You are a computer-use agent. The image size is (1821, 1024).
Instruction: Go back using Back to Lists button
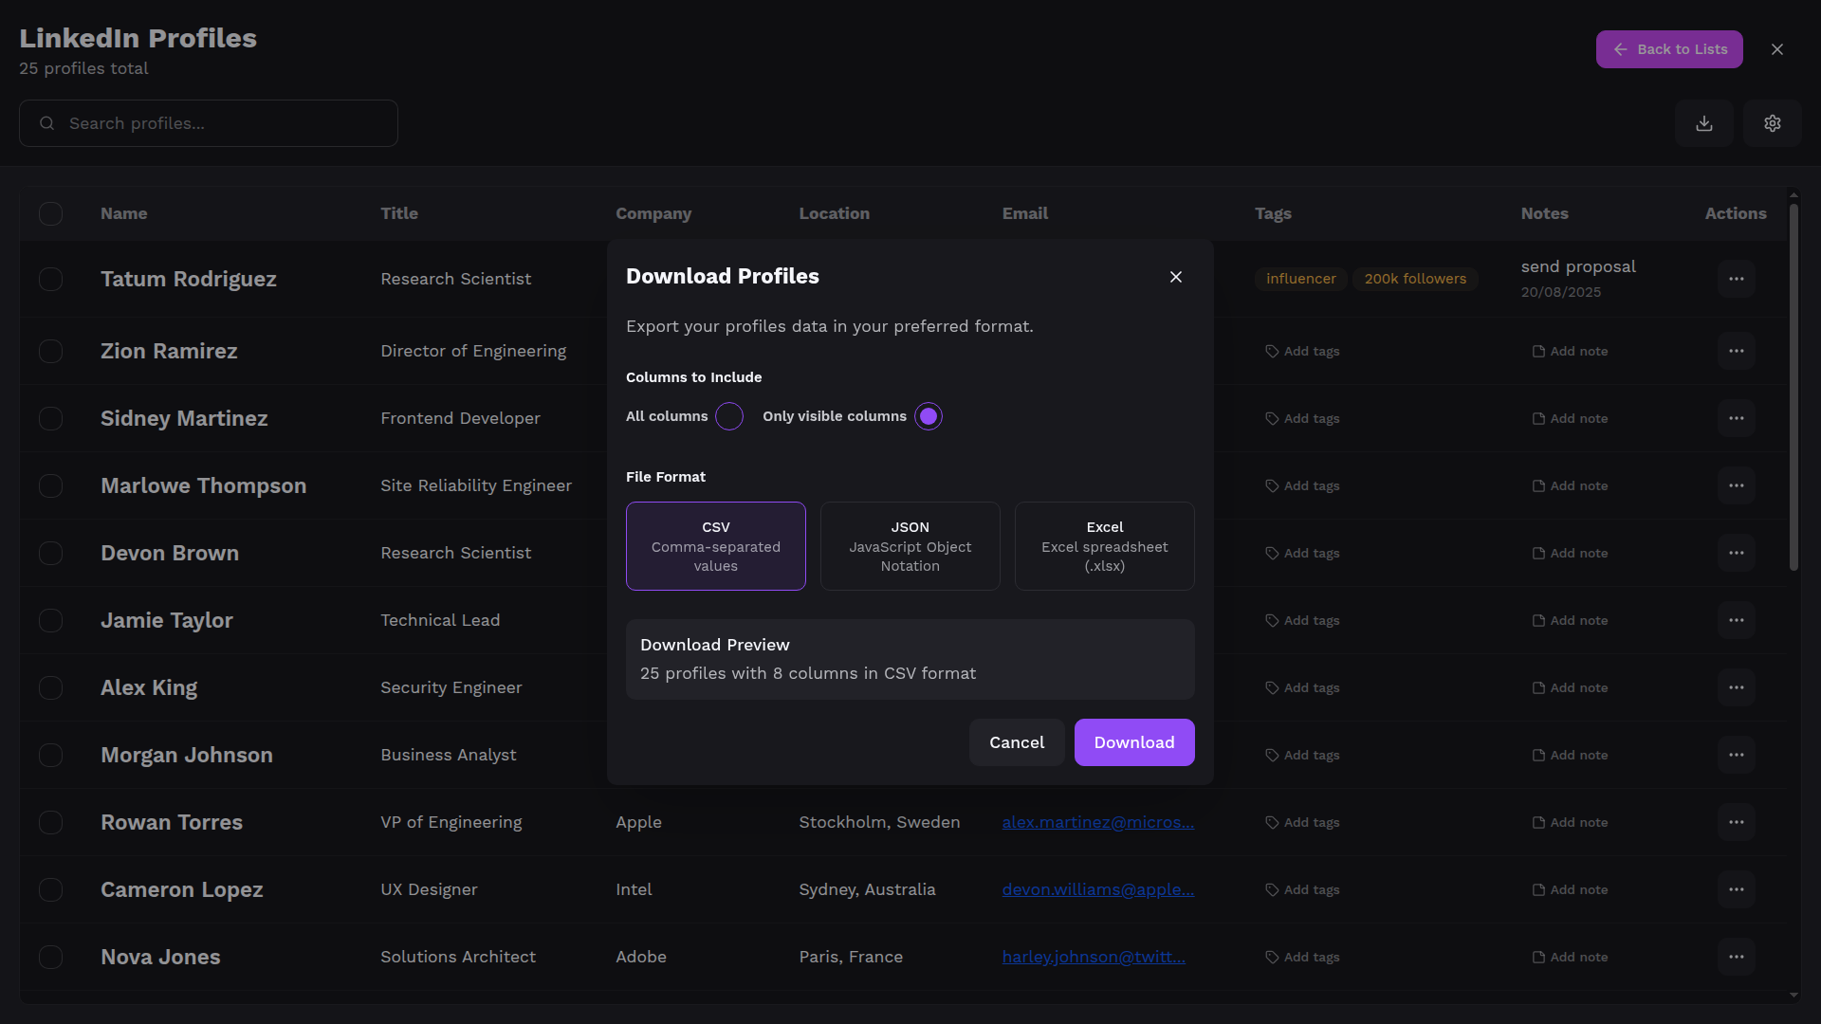point(1668,49)
